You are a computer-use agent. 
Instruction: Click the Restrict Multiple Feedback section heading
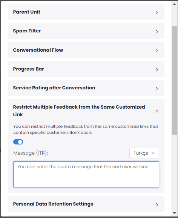79,111
